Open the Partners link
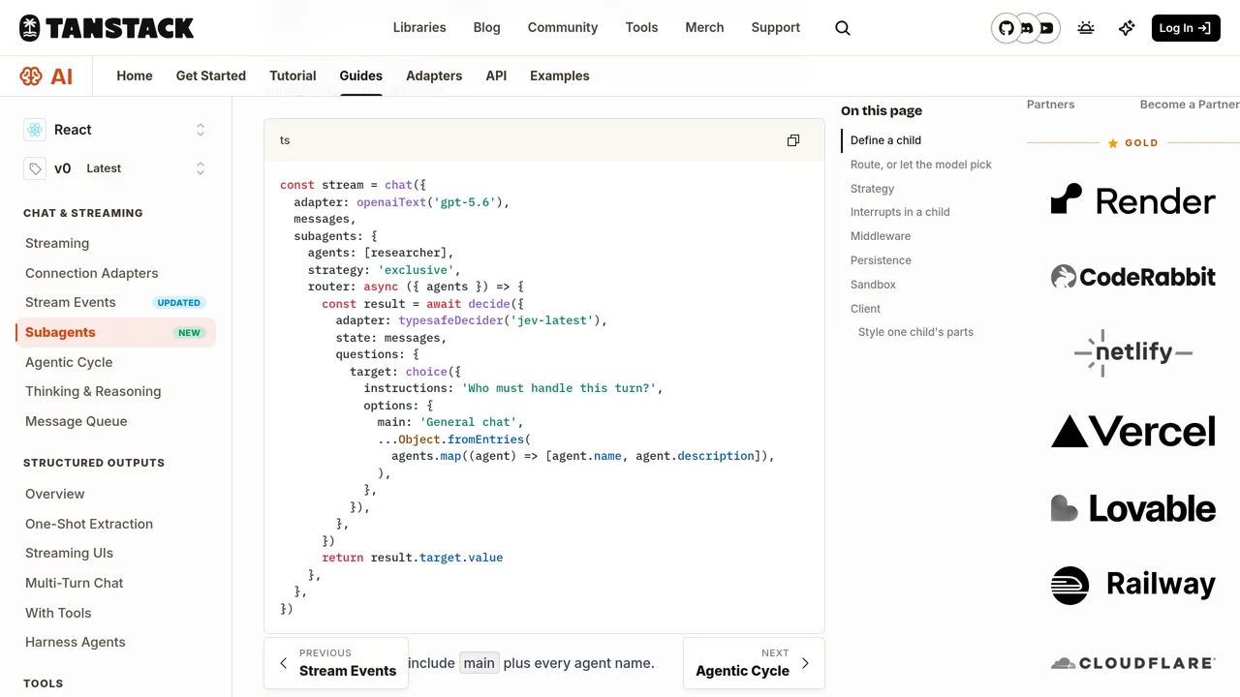The height and width of the screenshot is (697, 1240). pyautogui.click(x=1050, y=105)
